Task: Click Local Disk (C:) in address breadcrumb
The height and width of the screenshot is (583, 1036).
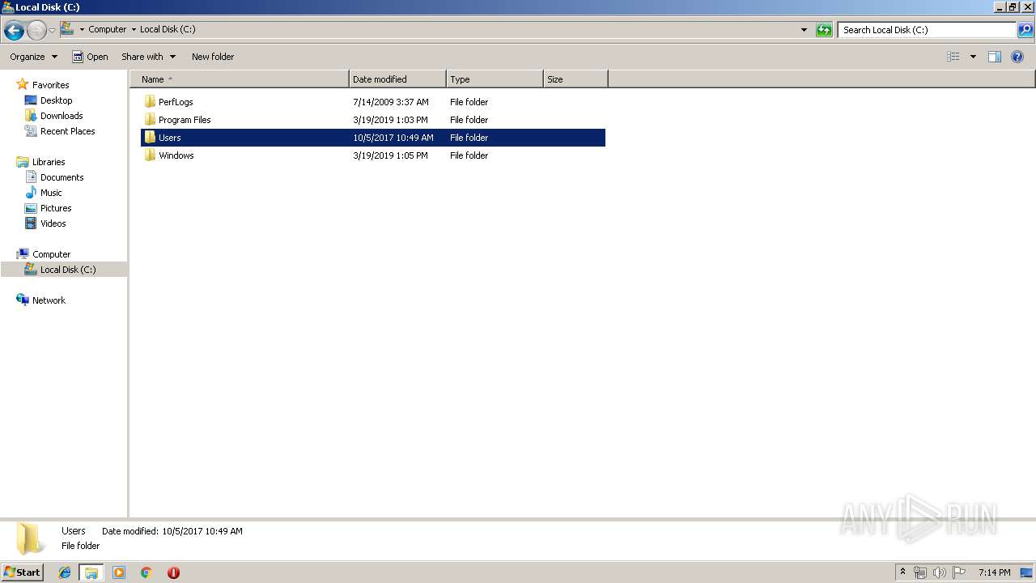Action: tap(168, 29)
